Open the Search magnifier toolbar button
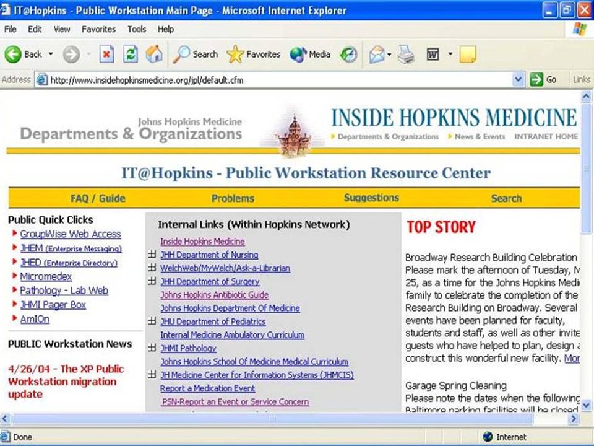 point(195,55)
